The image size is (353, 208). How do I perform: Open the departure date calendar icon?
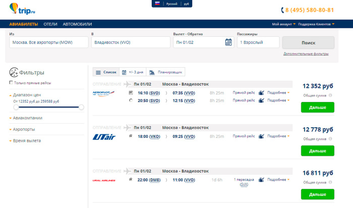(228, 42)
